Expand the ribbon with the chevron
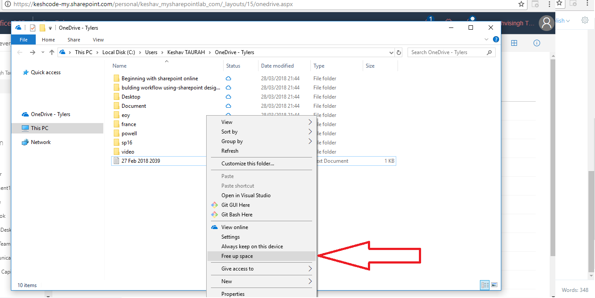 (x=486, y=39)
